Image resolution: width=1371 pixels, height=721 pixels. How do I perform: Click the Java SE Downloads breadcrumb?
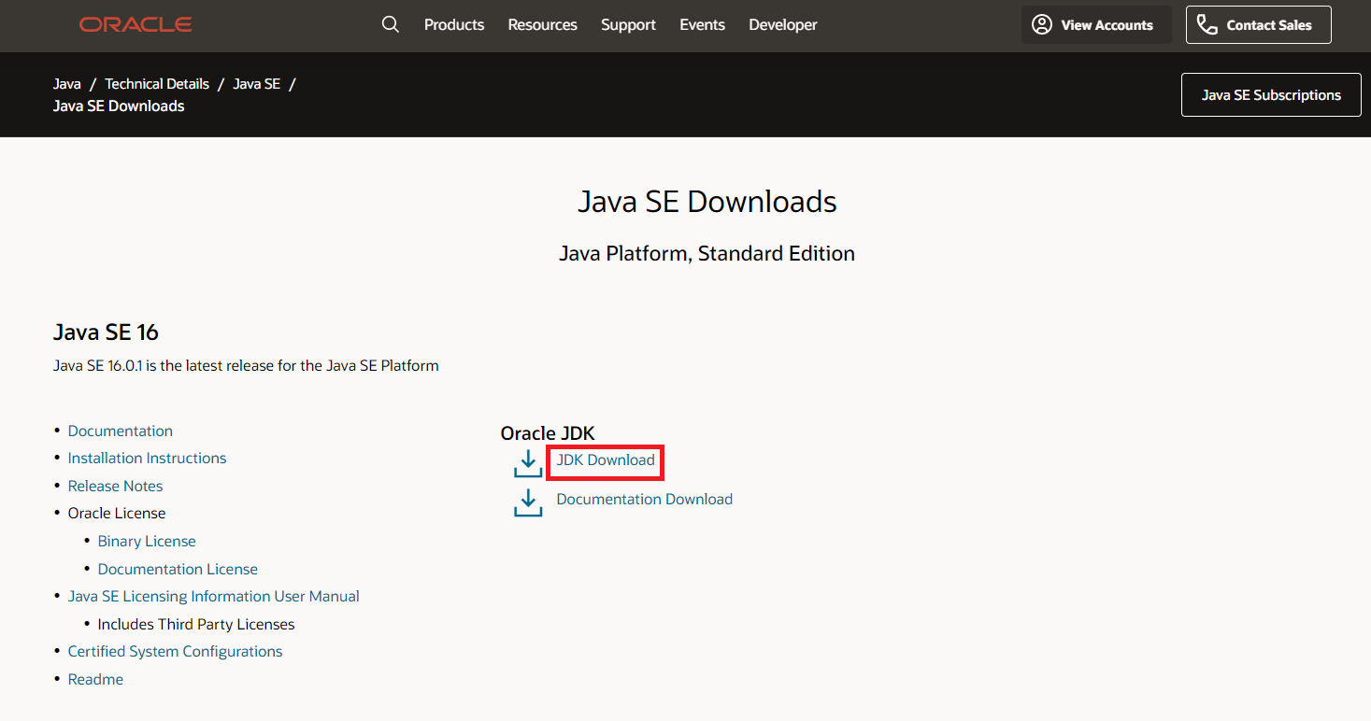coord(119,106)
